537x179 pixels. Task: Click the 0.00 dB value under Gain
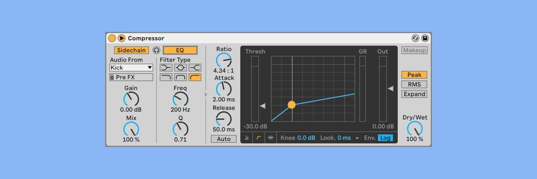[131, 110]
